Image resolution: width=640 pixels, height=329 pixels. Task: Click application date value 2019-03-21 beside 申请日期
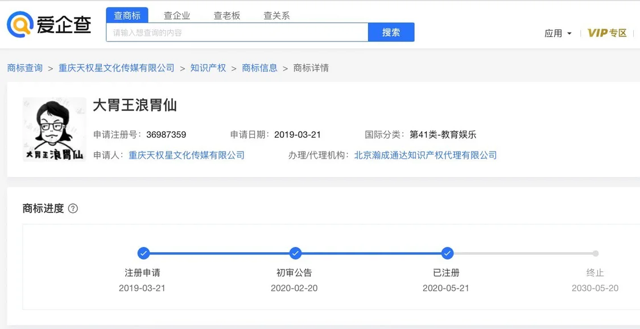pos(298,135)
